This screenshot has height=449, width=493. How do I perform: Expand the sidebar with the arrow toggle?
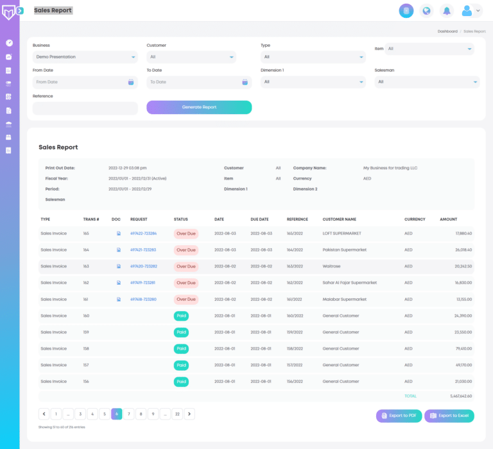tap(21, 11)
